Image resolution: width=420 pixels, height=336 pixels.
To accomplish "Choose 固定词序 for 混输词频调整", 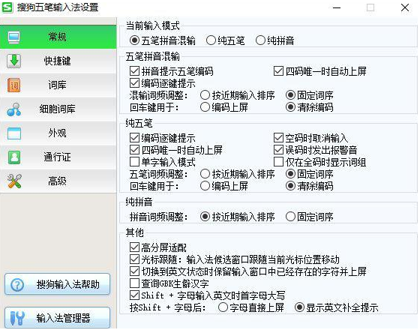I will [291, 95].
